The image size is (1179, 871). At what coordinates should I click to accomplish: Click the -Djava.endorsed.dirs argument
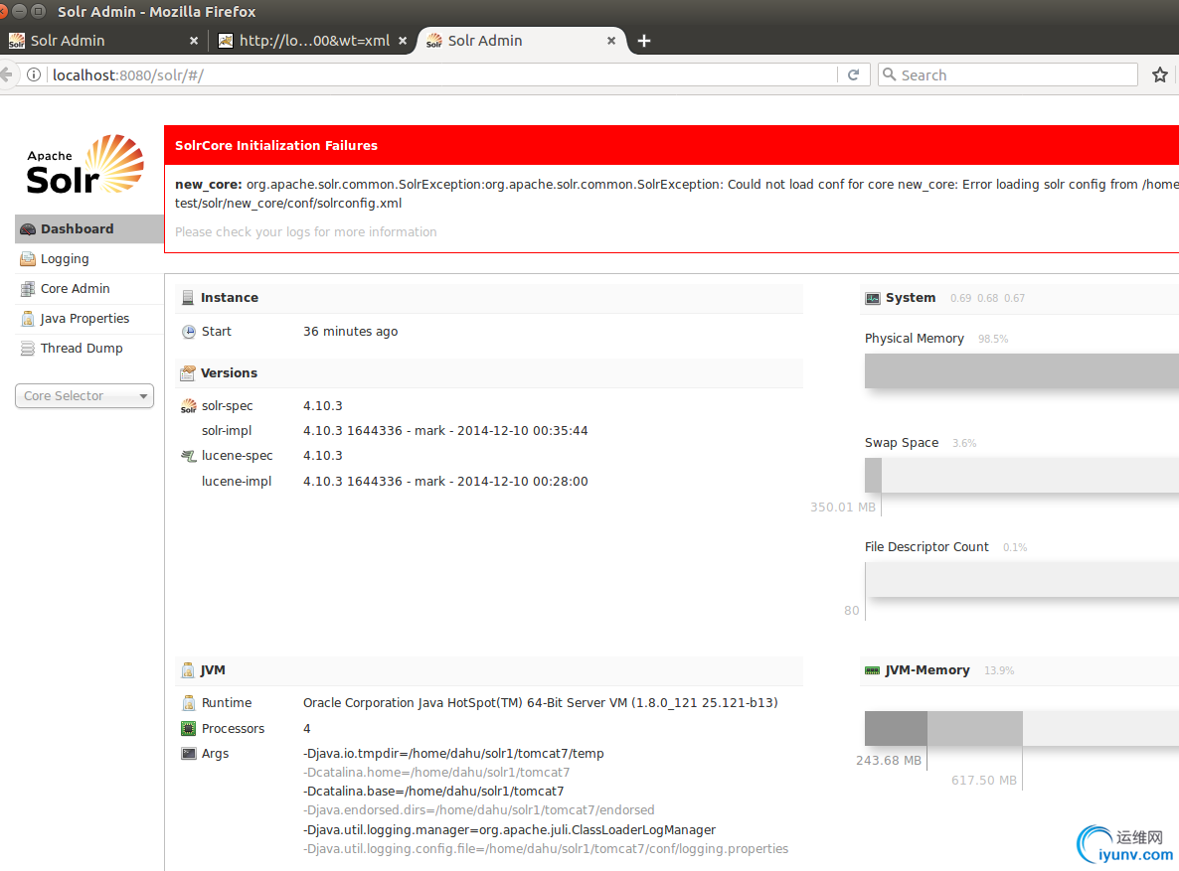[x=478, y=810]
